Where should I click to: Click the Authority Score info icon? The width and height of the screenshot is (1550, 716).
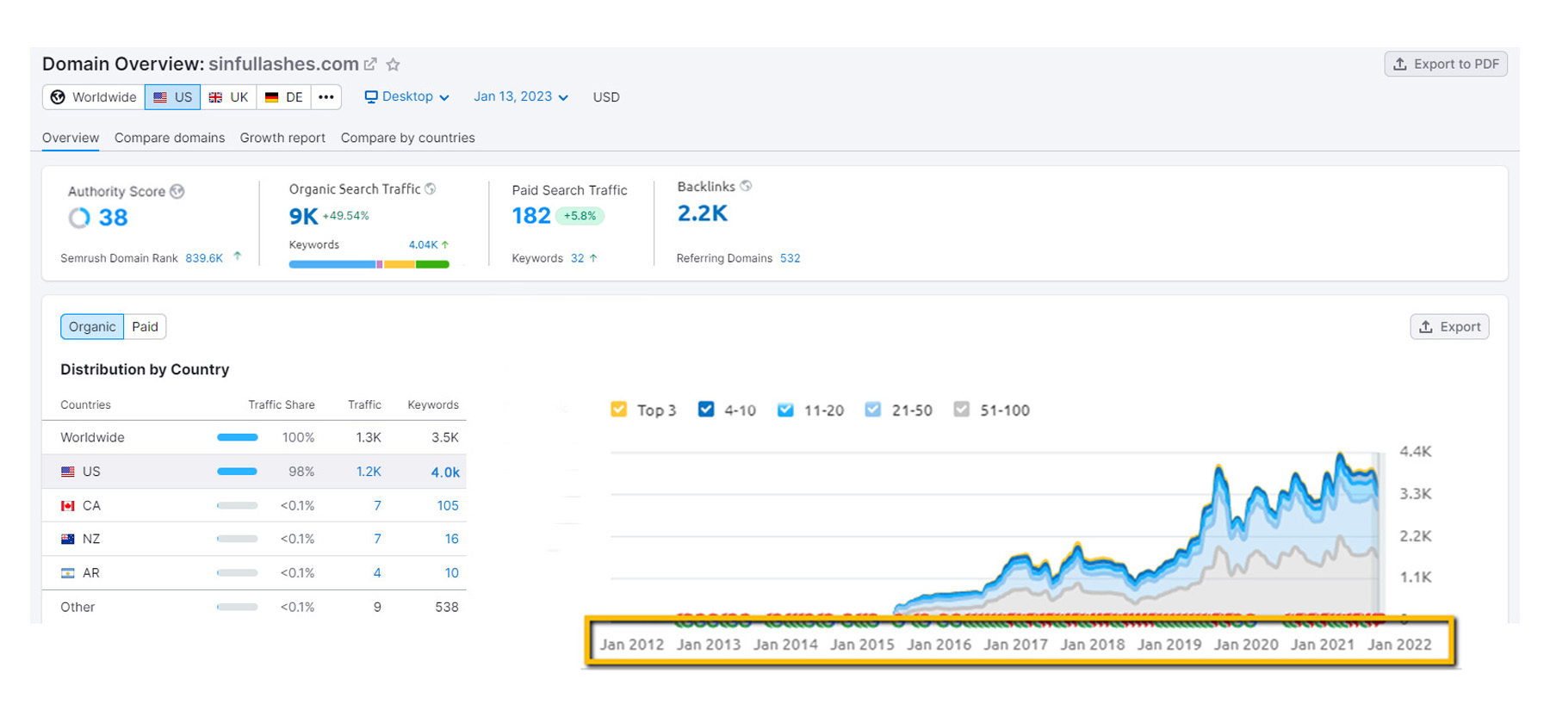[177, 191]
